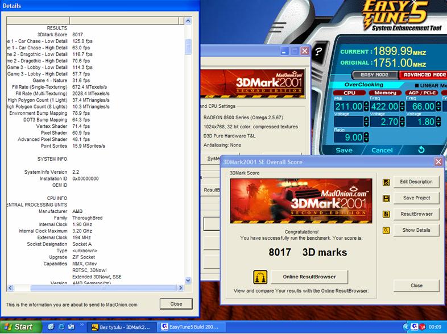The height and width of the screenshot is (334, 447).
Task: Click the system clock 00:09
Action: click(x=435, y=327)
